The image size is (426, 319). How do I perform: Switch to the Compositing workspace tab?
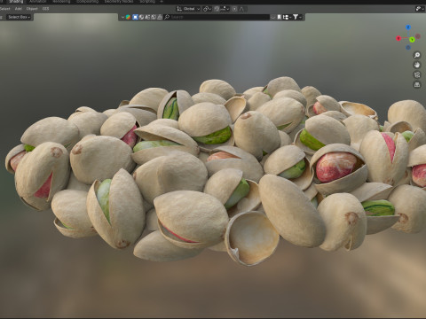click(87, 2)
